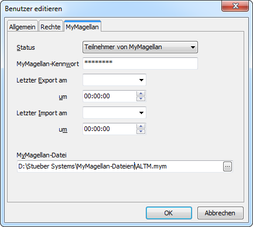Confirm the dialog with OK

[x=169, y=213]
